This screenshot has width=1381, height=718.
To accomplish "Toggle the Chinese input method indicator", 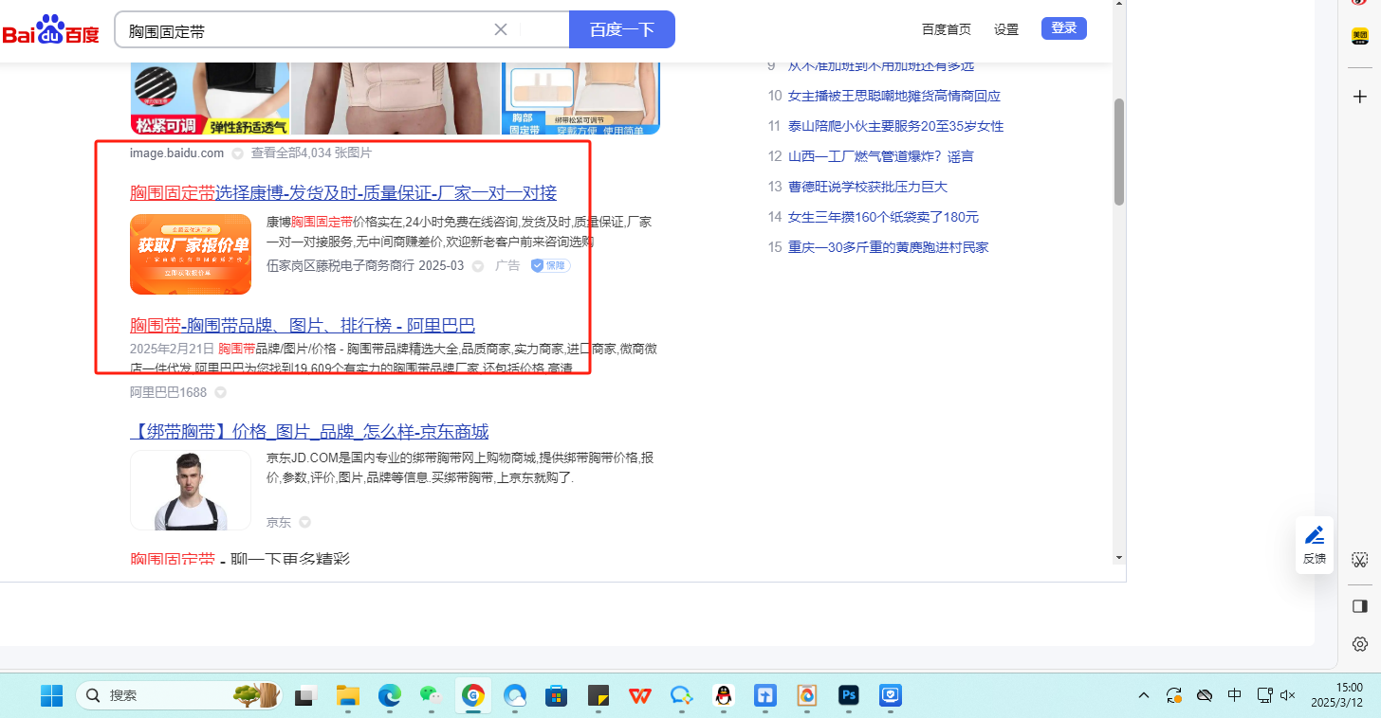I will 1234,695.
